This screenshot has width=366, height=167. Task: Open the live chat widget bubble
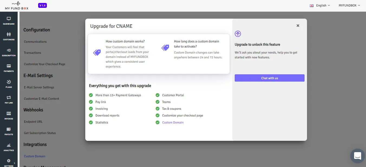coord(358,156)
